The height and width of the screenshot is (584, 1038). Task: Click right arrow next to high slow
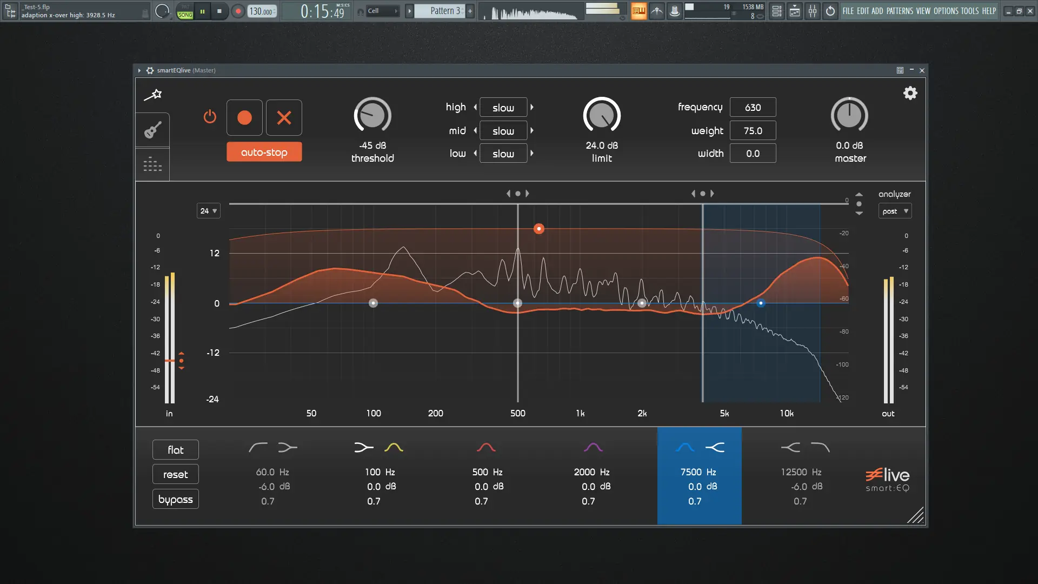click(x=532, y=107)
